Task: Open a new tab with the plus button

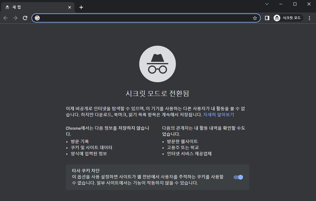Action: 81,7
